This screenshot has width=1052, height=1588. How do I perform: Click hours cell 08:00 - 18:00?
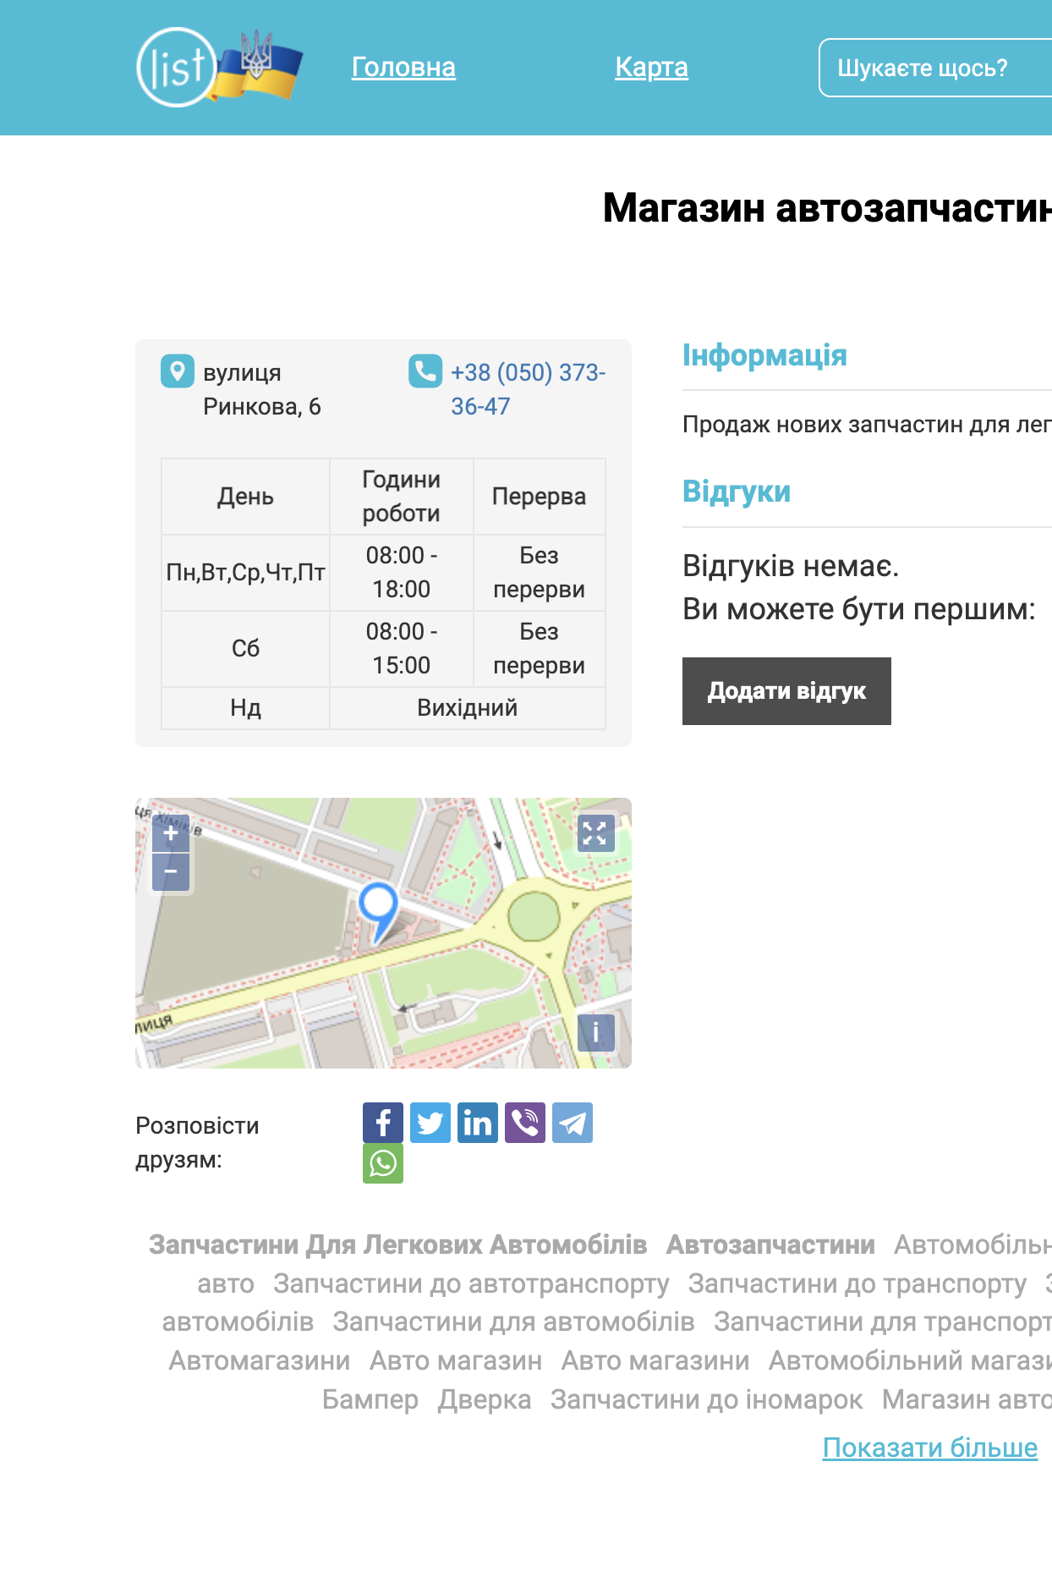click(x=402, y=573)
